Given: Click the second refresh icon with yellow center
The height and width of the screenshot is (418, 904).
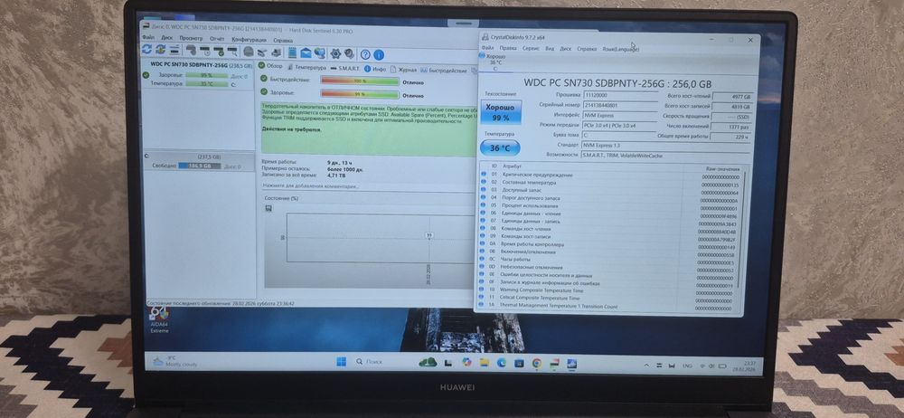Looking at the screenshot, I should 160,50.
